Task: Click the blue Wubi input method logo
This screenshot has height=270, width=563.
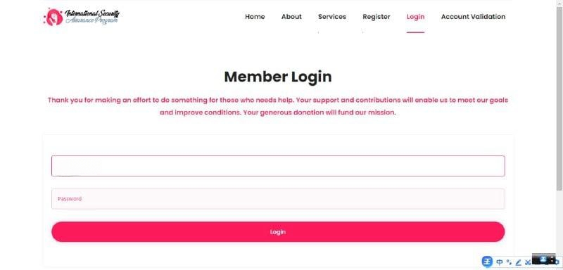Action: click(487, 262)
